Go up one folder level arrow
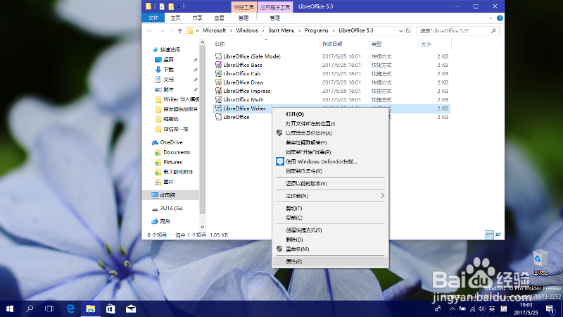Image resolution: width=563 pixels, height=317 pixels. (180, 31)
